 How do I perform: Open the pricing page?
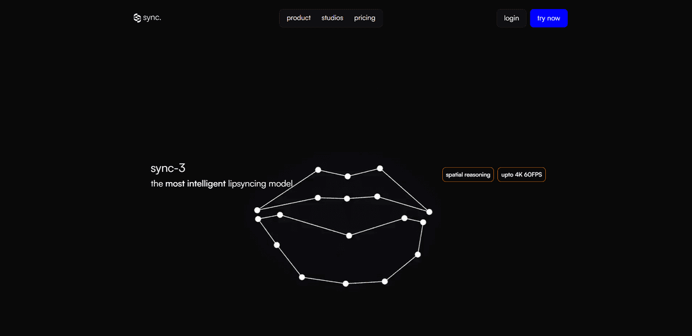click(365, 18)
